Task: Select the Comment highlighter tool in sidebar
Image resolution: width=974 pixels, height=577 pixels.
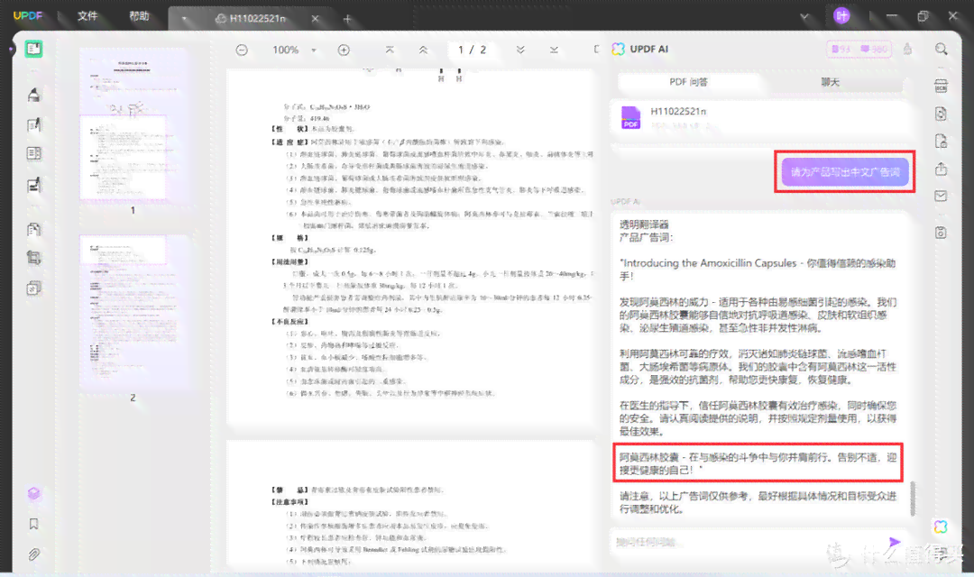Action: pos(33,95)
